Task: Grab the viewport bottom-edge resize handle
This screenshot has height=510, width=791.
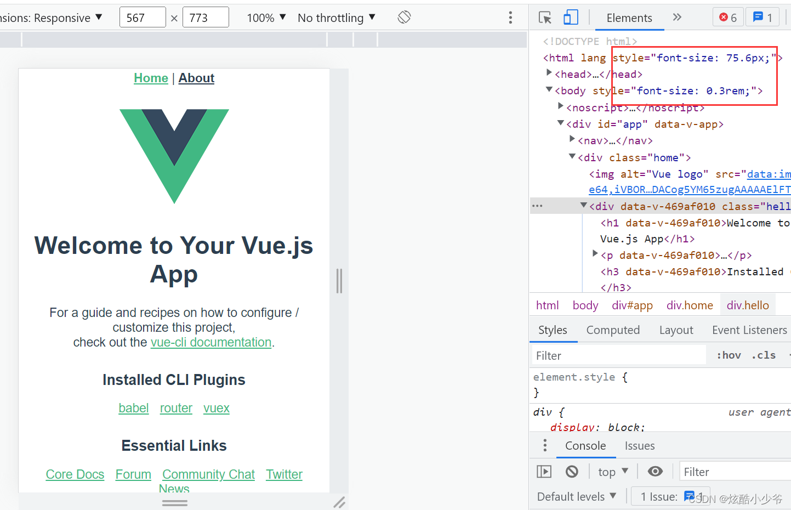Action: coord(175,502)
